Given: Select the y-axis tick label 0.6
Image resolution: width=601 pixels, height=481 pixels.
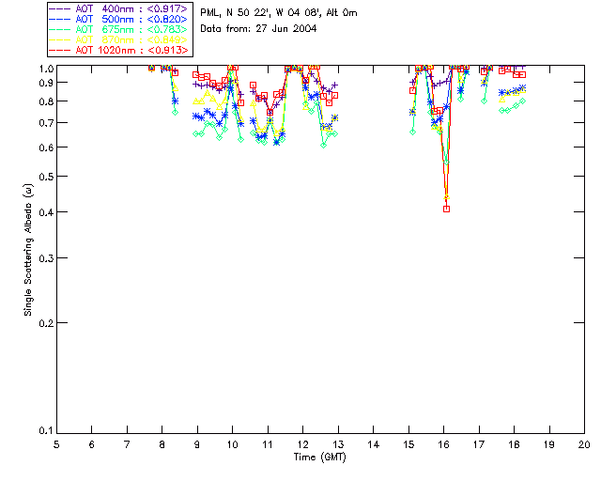Looking at the screenshot, I should (x=46, y=148).
